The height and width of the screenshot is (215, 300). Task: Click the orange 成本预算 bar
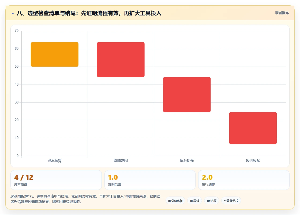55,54
